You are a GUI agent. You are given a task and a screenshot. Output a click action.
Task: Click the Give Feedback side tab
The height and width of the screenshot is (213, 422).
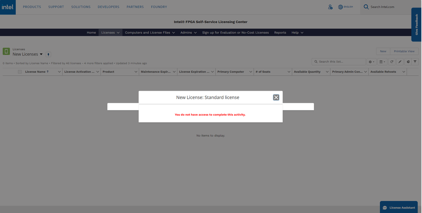[417, 24]
